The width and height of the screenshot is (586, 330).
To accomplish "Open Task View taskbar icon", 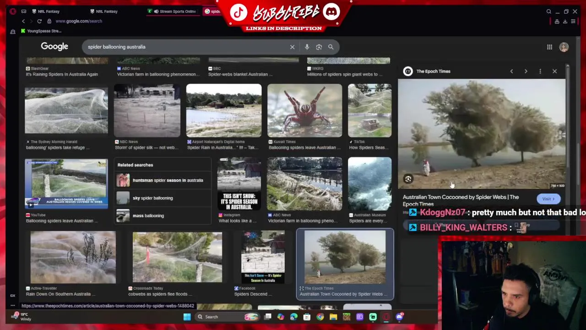I will [268, 317].
